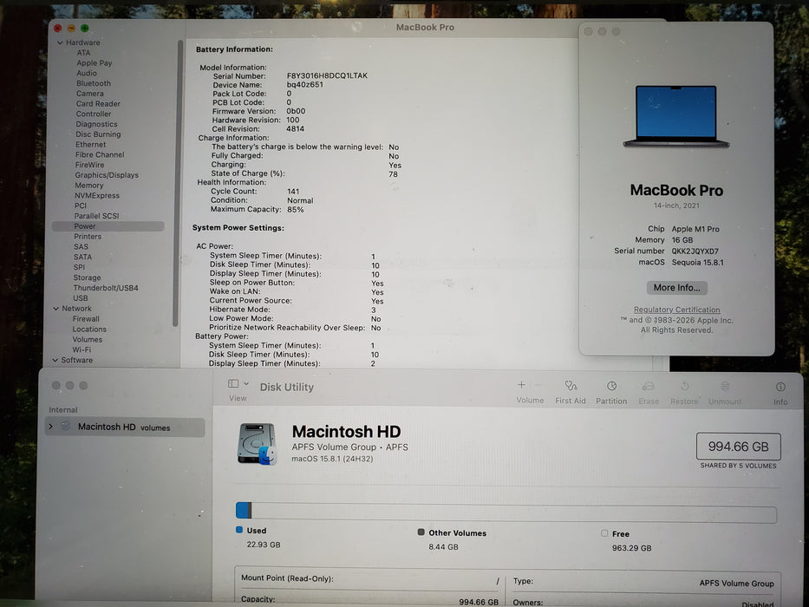The image size is (809, 607).
Task: Select Card Reader in the sidebar
Action: [x=98, y=104]
